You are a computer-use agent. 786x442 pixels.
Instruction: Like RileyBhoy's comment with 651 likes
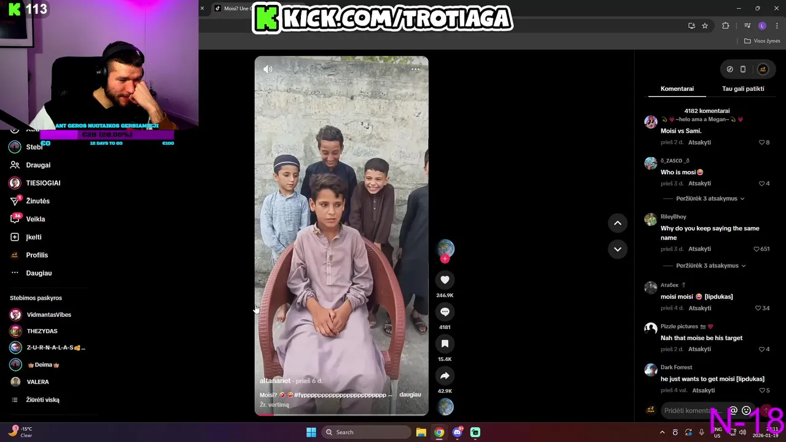point(757,249)
